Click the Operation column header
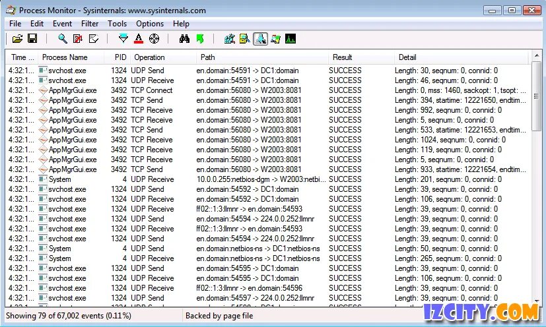Viewport: 546px width, 327px height. coord(163,57)
